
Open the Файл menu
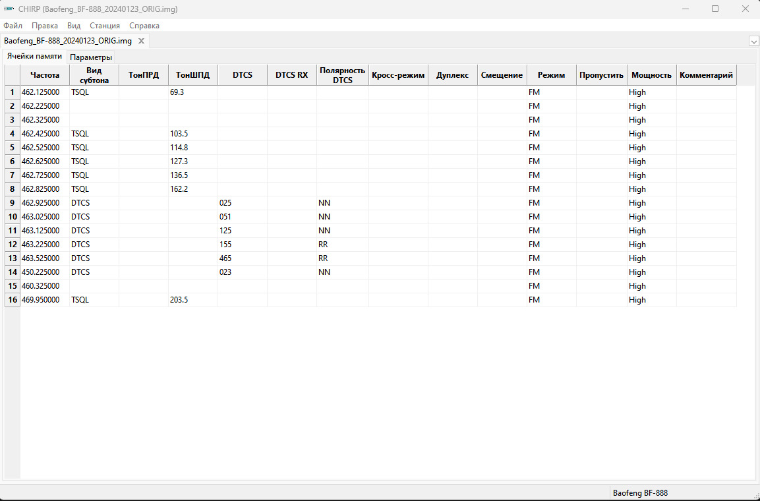tap(13, 26)
